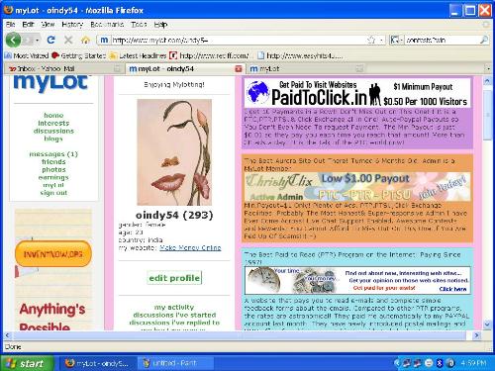495x371 pixels.
Task: Open the View menu
Action: 48,24
